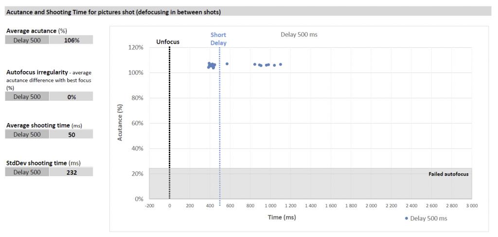The image size is (498, 237).
Task: Click the "Failed autofocus" text label
Action: pos(448,174)
